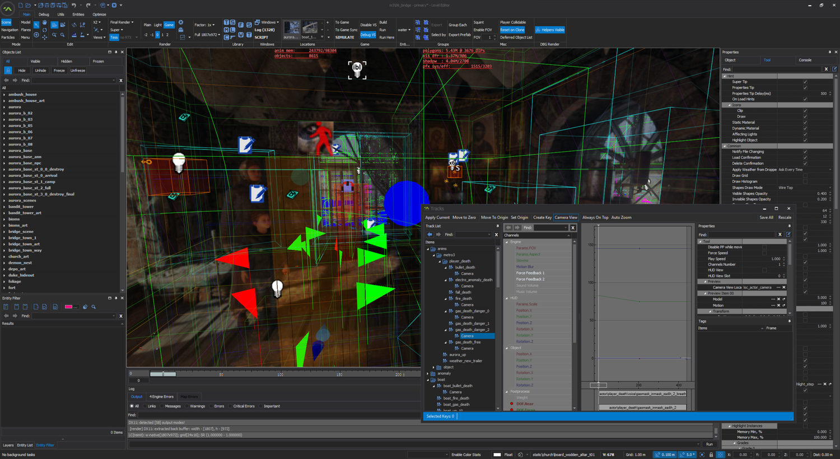Click Move To Origin in the Tracks toolbar

coord(494,217)
